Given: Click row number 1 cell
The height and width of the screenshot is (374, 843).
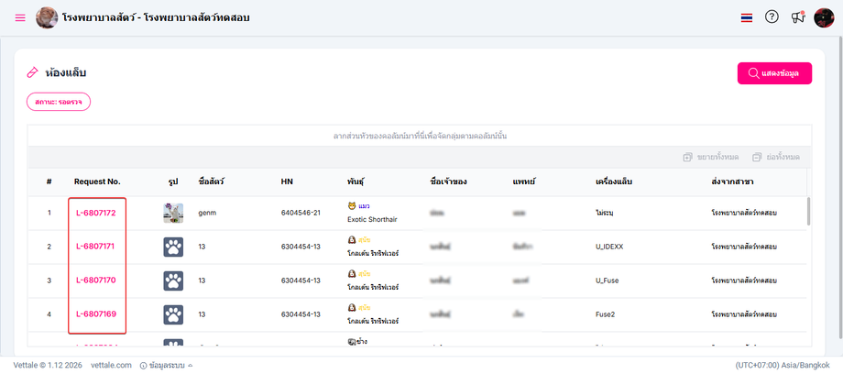Looking at the screenshot, I should click(49, 213).
